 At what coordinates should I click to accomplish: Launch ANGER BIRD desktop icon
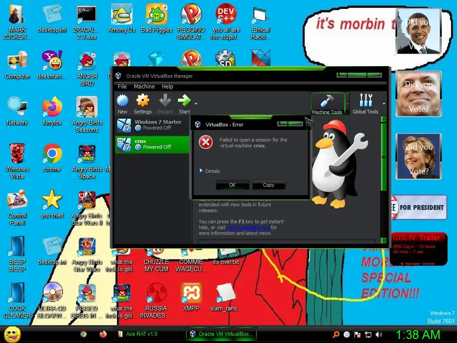point(87,69)
